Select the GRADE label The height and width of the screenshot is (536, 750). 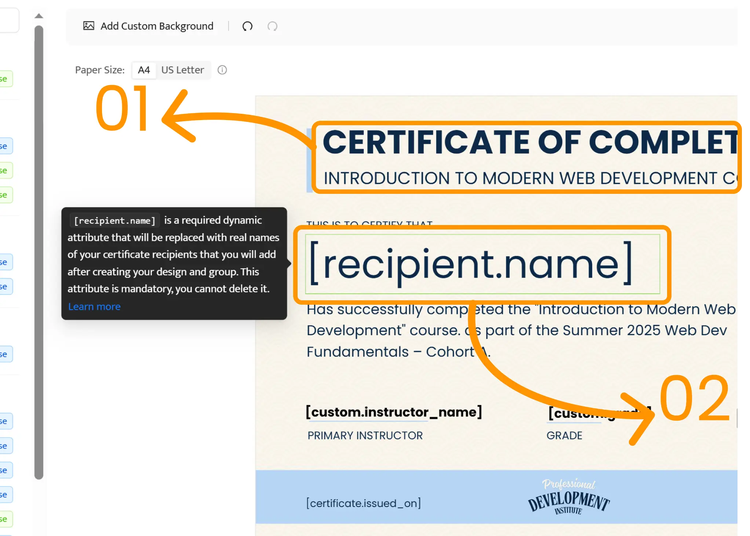[x=564, y=435]
